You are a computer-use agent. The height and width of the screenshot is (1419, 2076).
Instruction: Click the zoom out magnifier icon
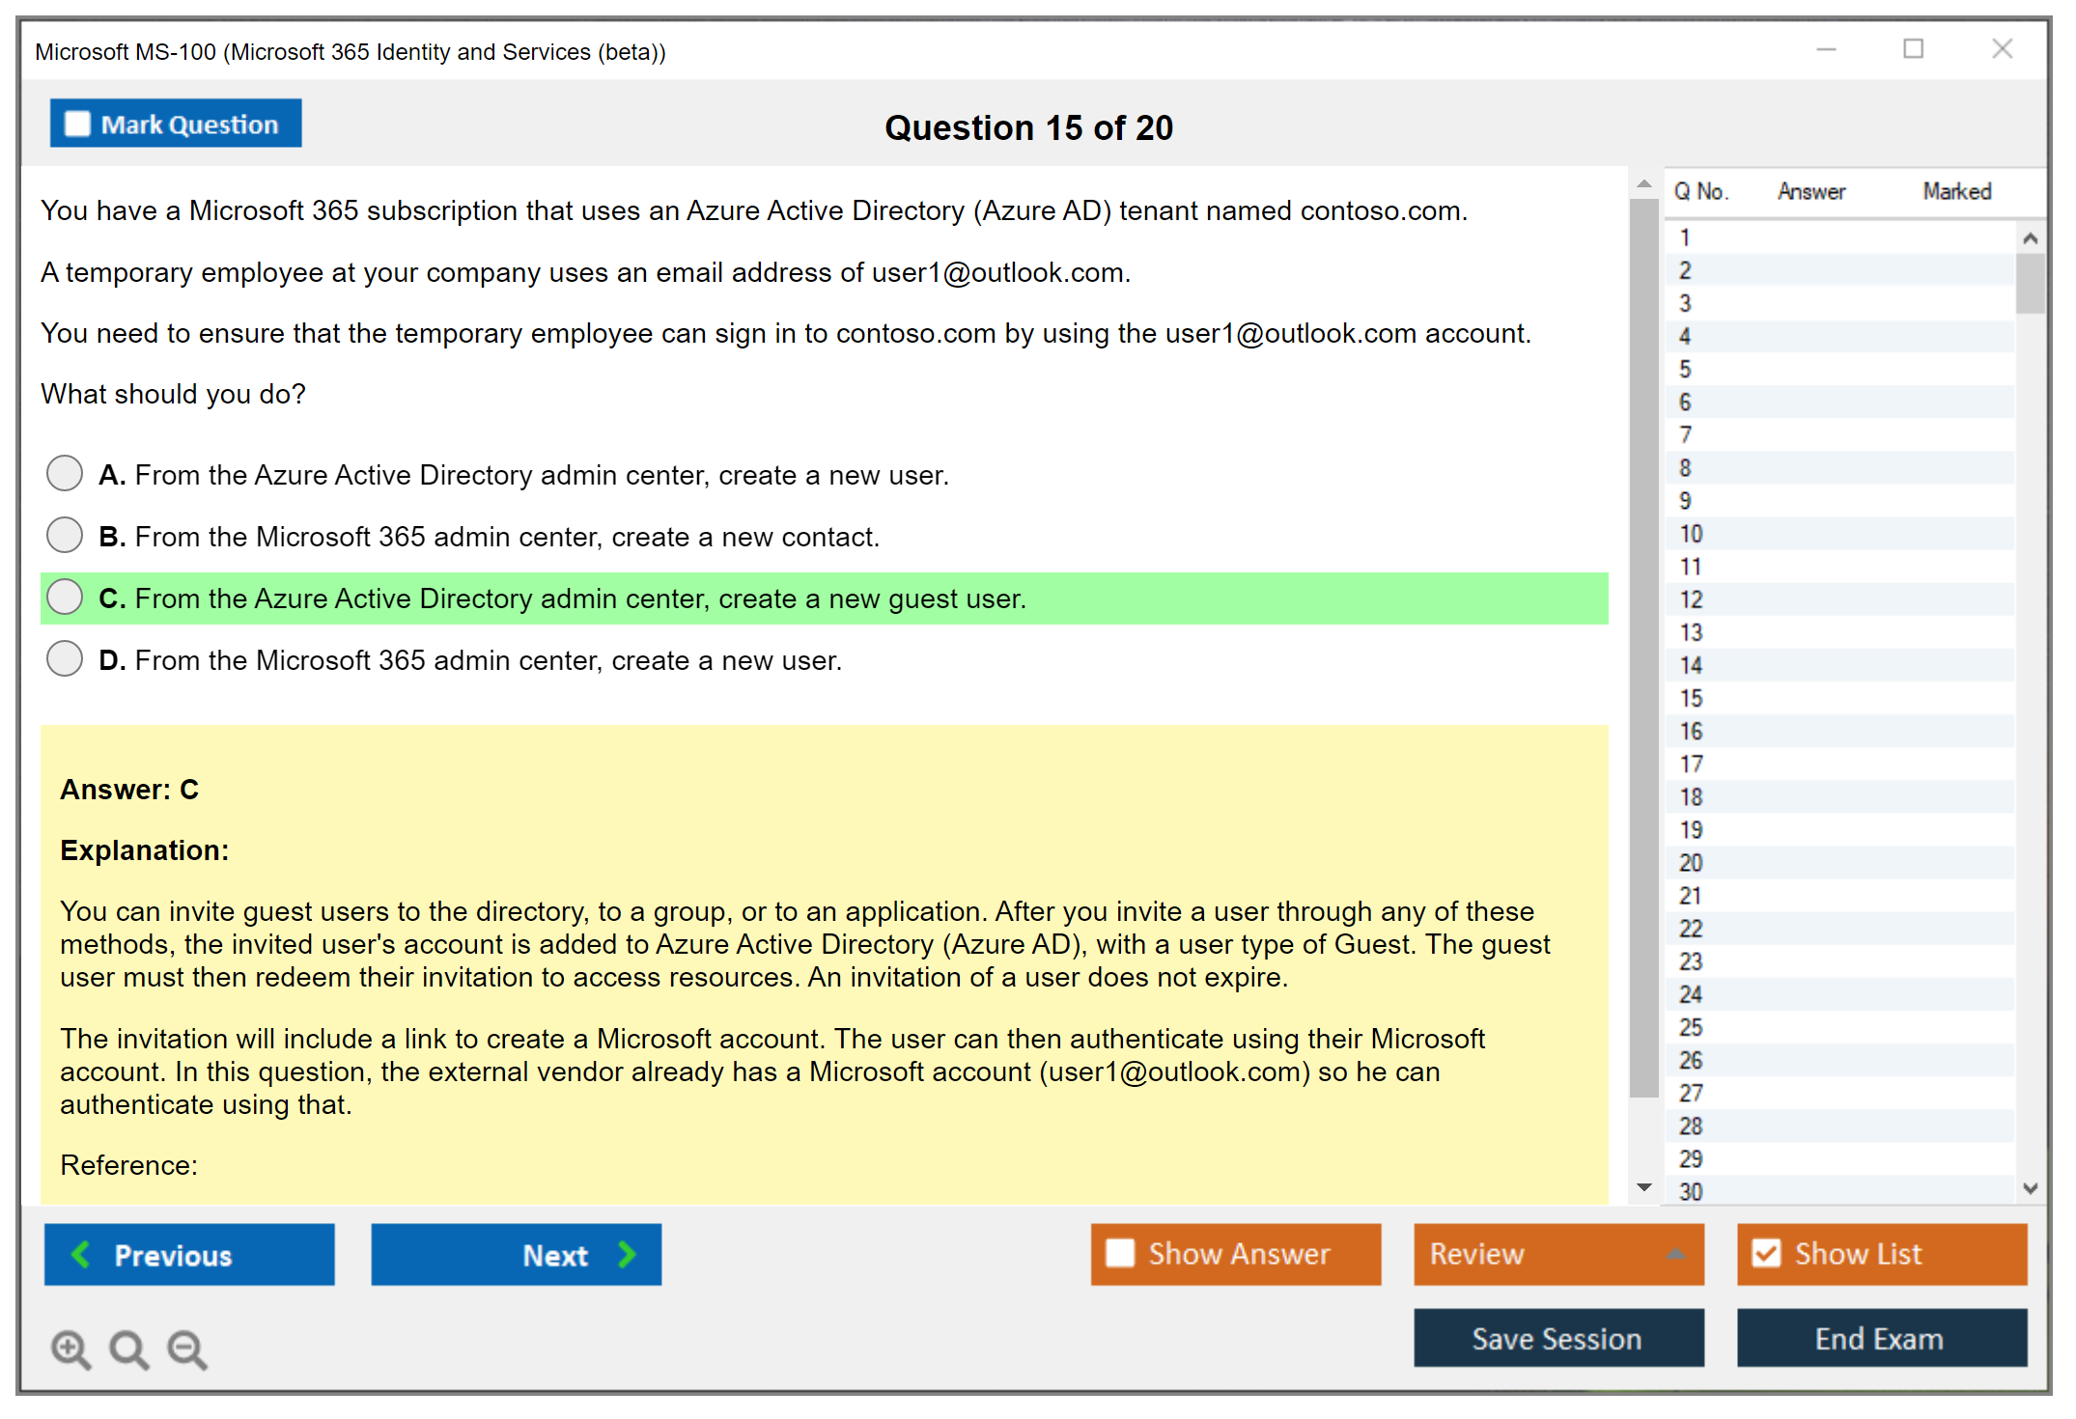pyautogui.click(x=187, y=1349)
